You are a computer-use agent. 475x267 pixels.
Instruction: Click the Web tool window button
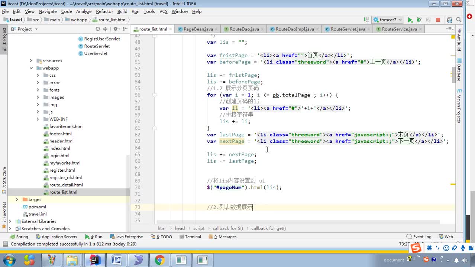(x=446, y=237)
